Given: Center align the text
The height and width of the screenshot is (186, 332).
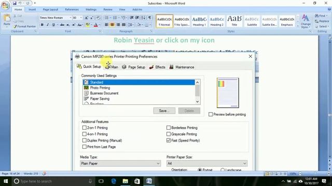Looking at the screenshot, I should [112, 25].
